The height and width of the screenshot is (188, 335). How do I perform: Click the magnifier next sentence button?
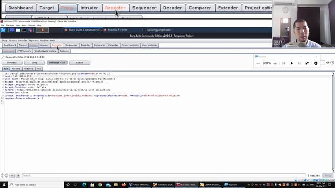tap(299, 63)
